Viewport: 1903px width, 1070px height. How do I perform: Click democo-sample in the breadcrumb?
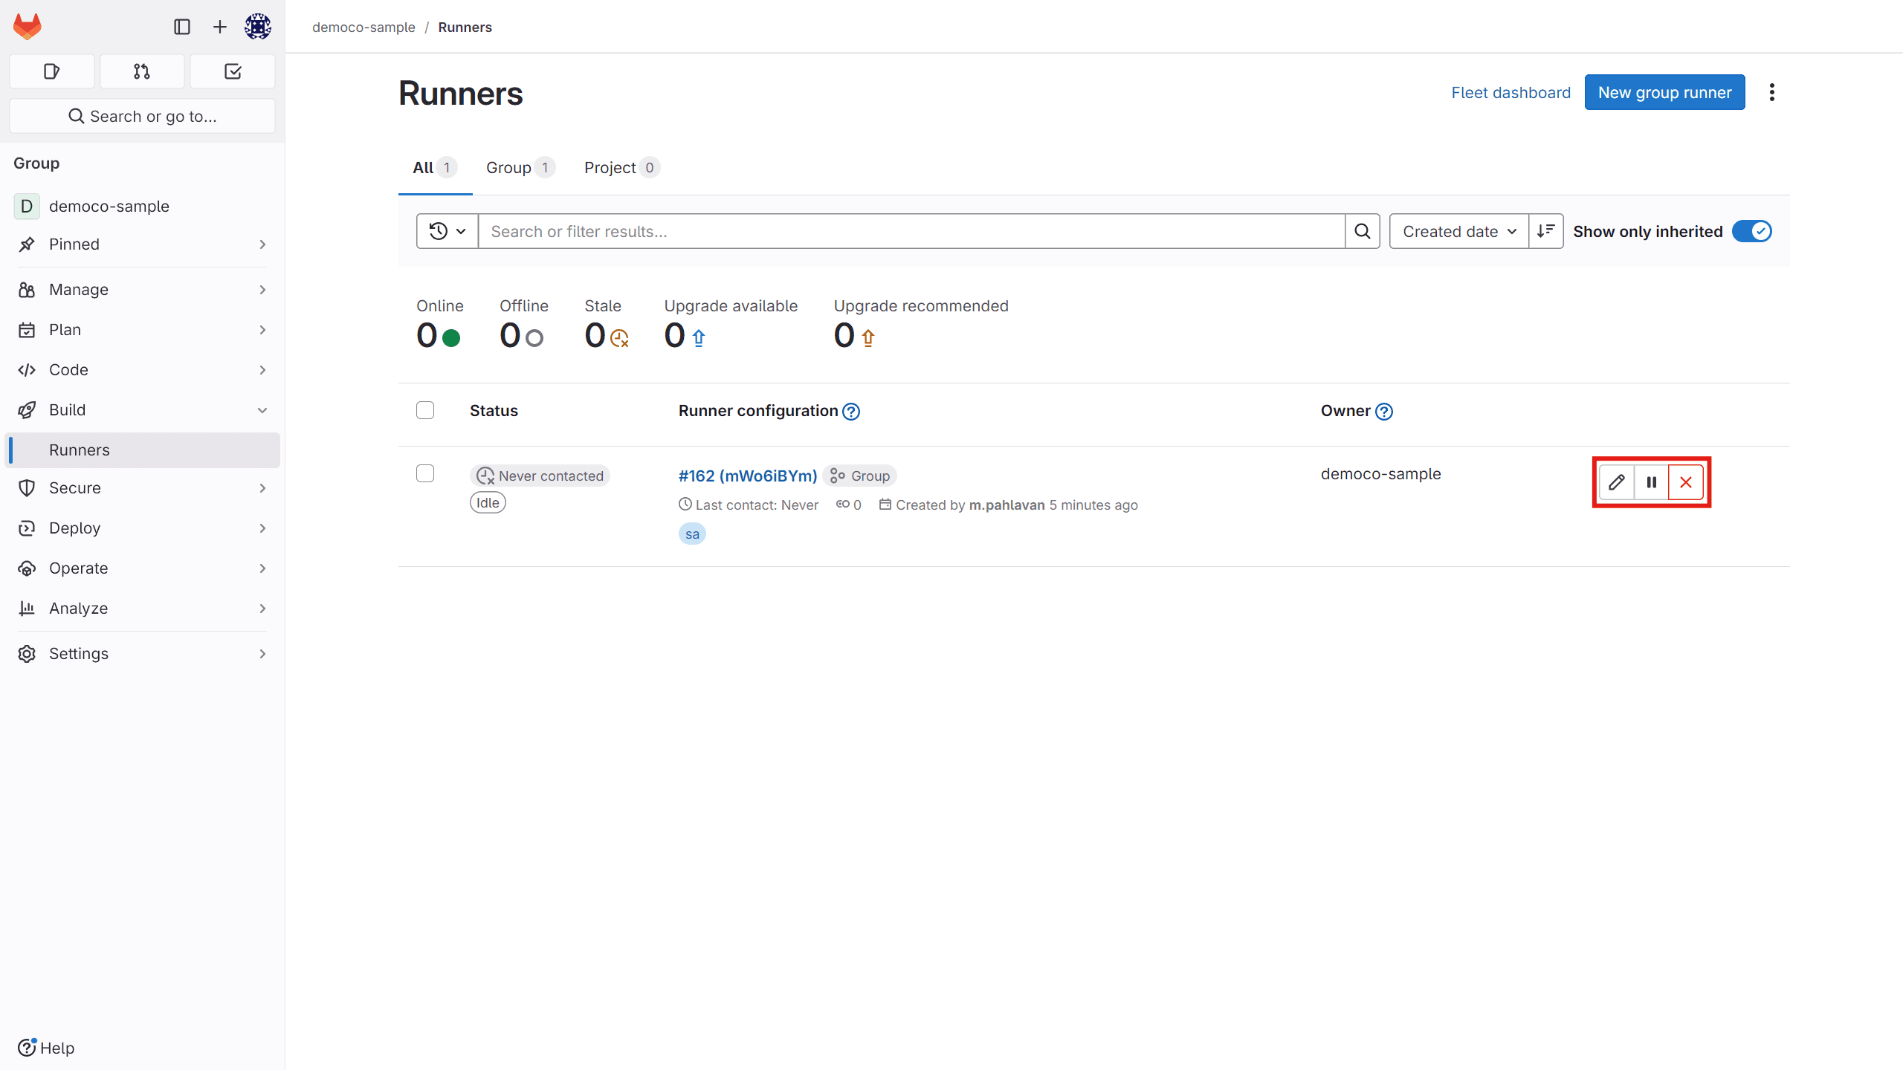[364, 27]
